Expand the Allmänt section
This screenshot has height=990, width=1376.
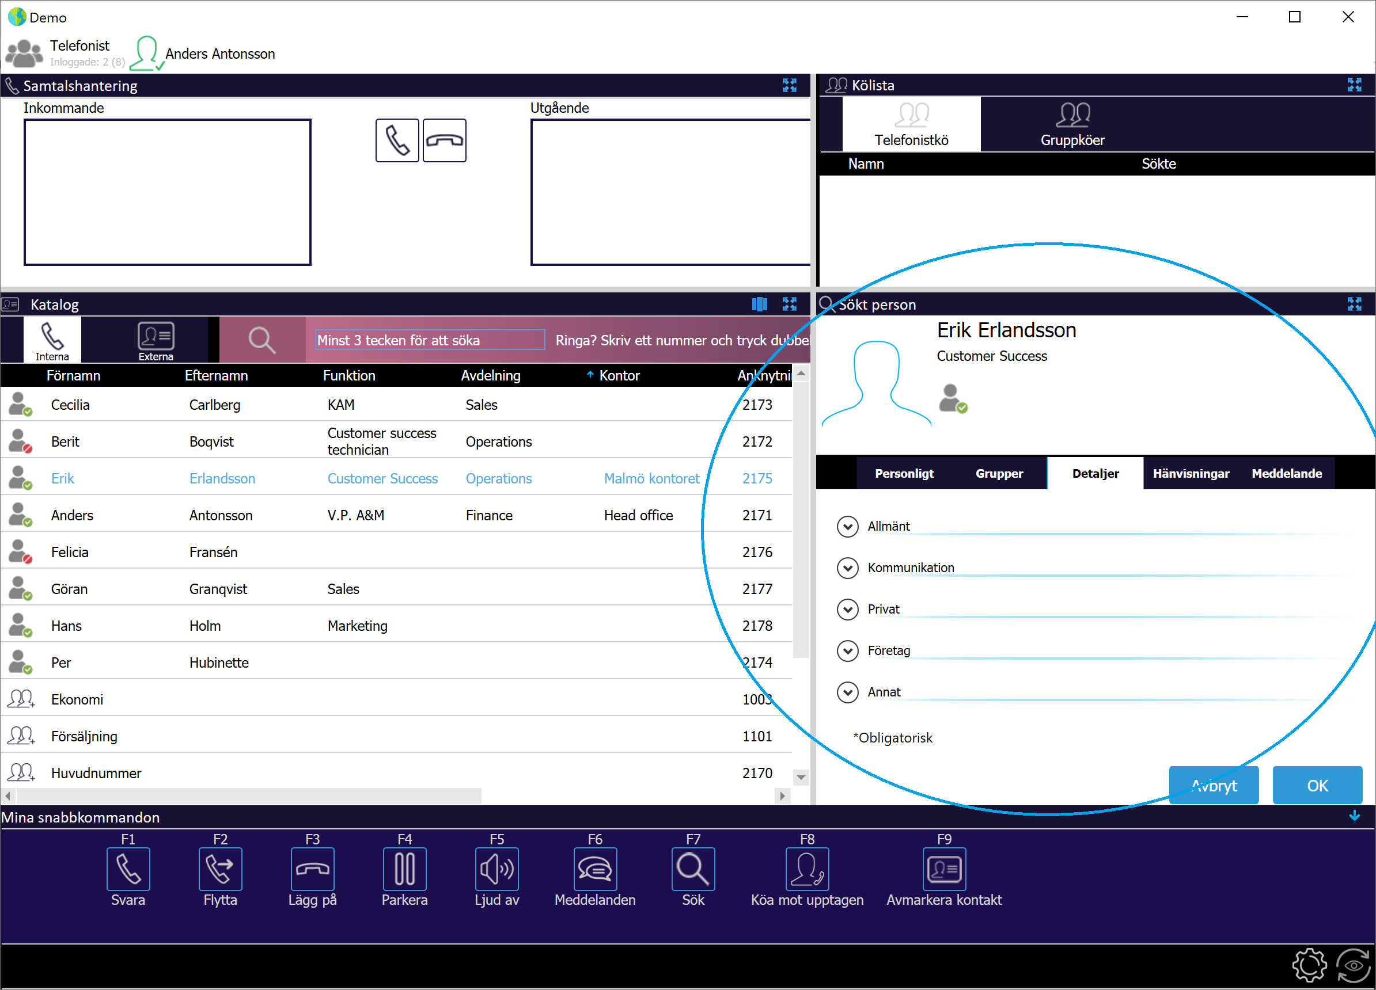(x=848, y=526)
